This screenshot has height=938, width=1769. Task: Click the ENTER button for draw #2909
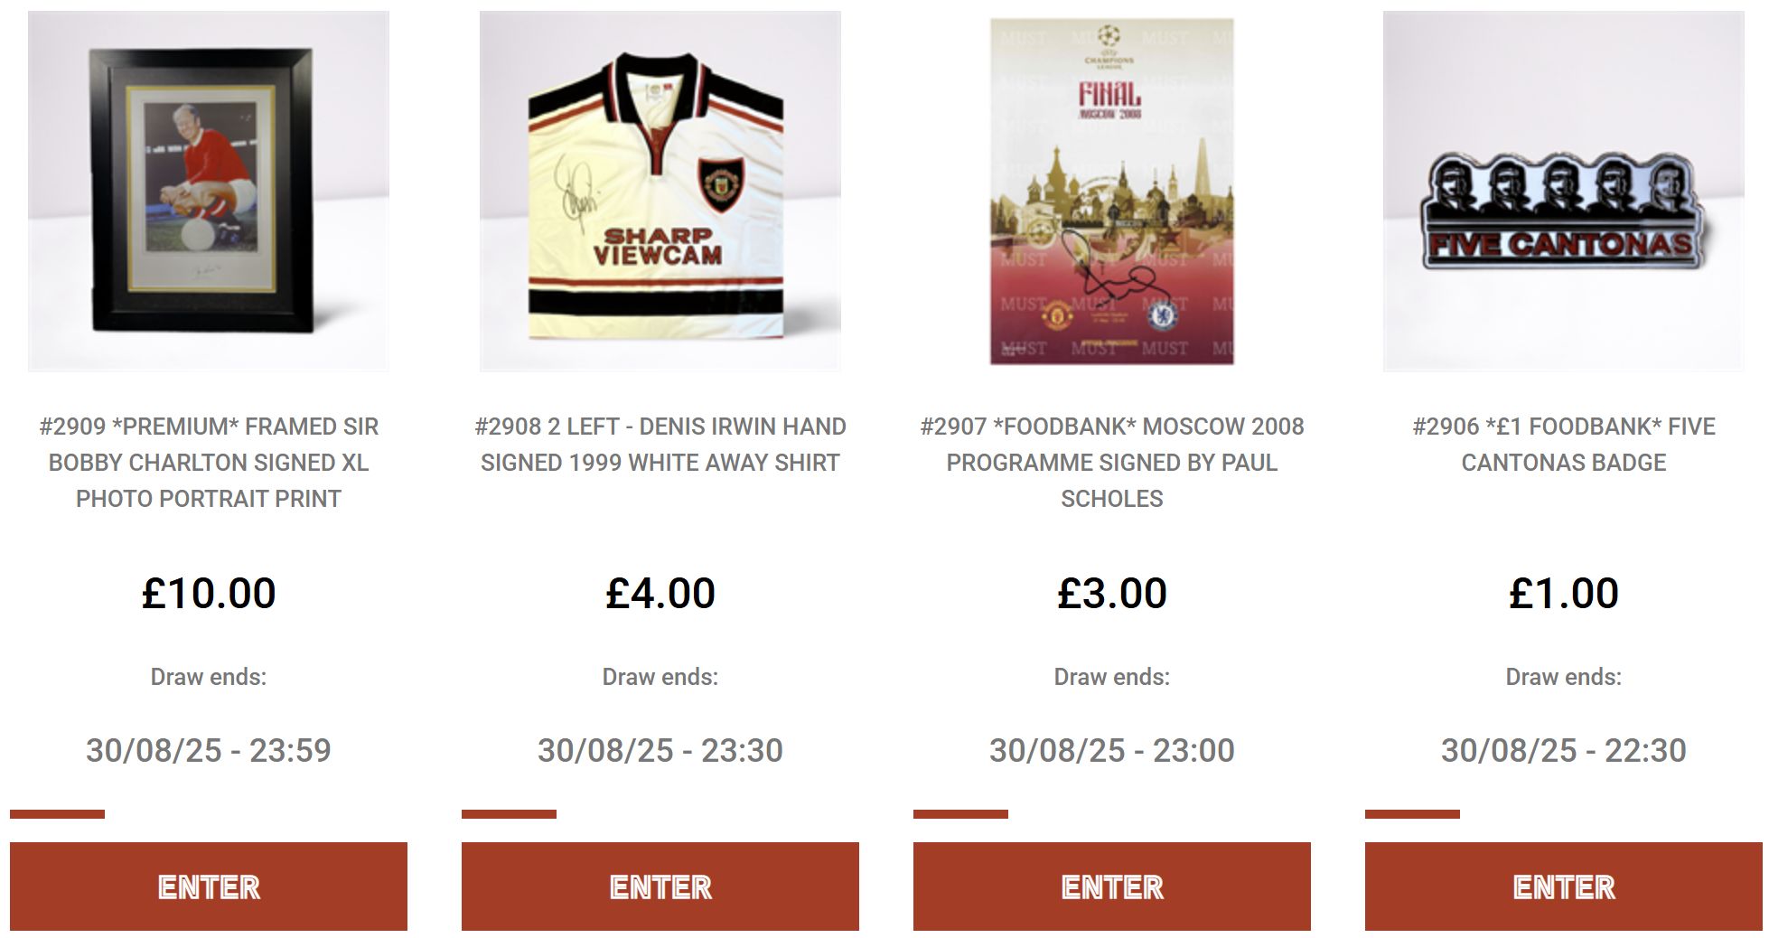pyautogui.click(x=209, y=886)
